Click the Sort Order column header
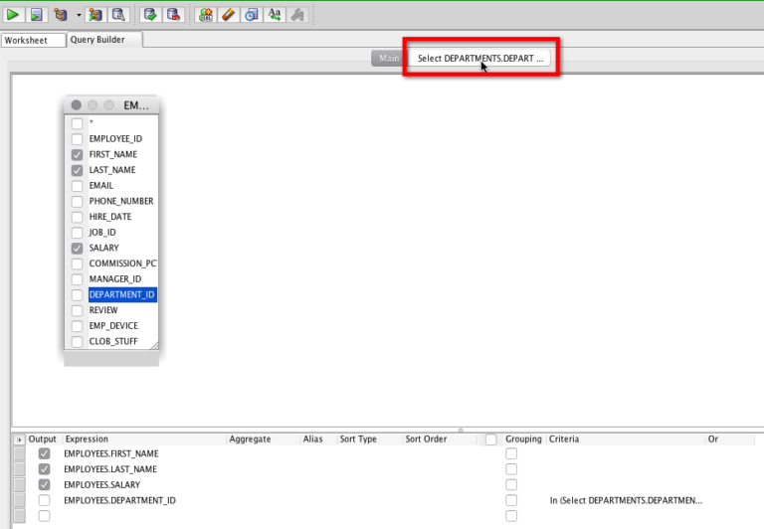Image resolution: width=764 pixels, height=529 pixels. (440, 439)
